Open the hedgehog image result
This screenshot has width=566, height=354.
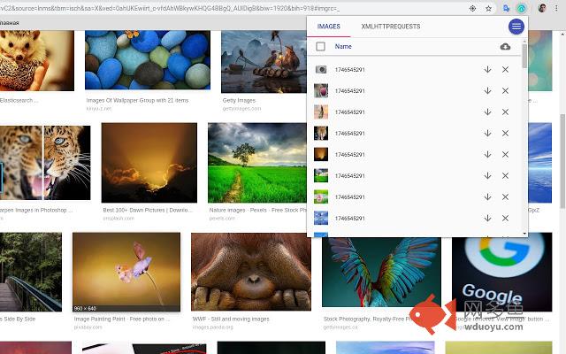tap(37, 60)
